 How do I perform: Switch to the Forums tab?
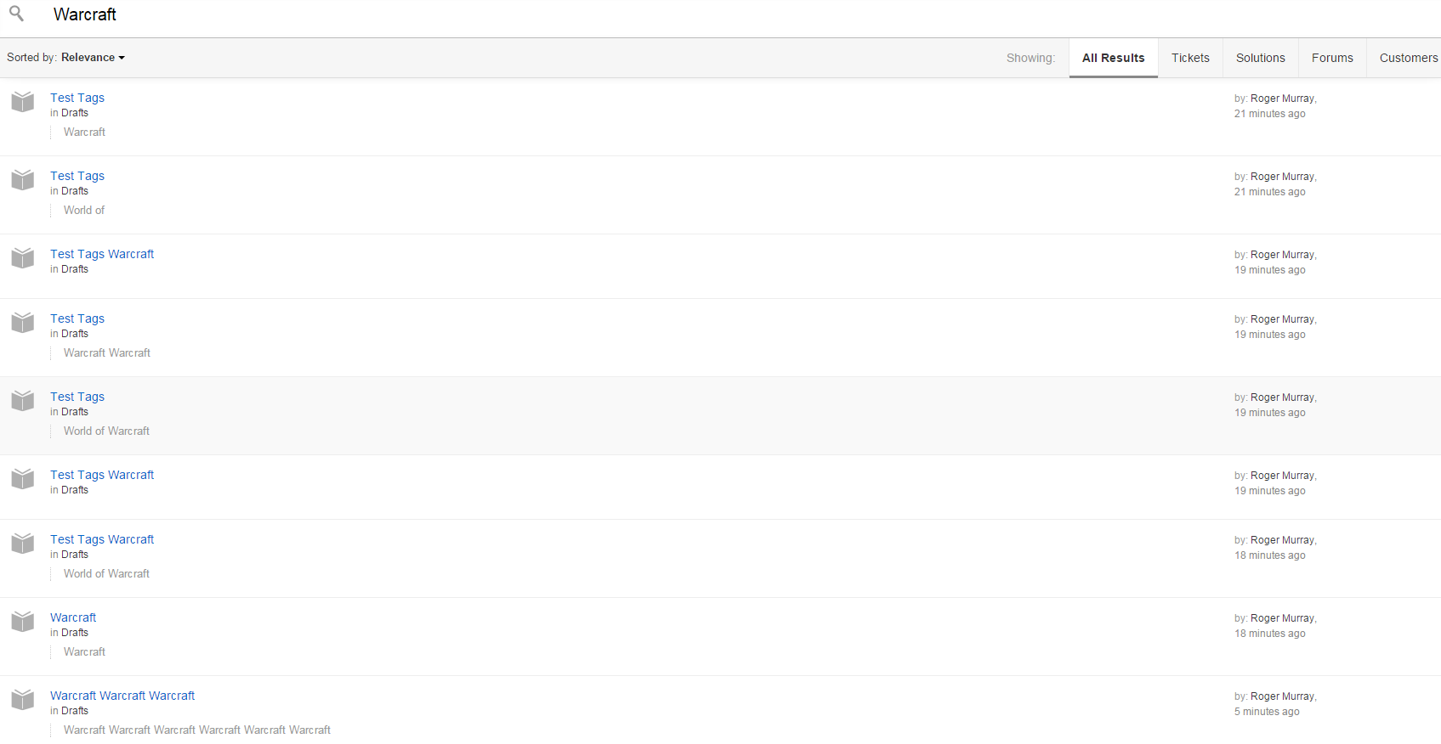point(1332,58)
